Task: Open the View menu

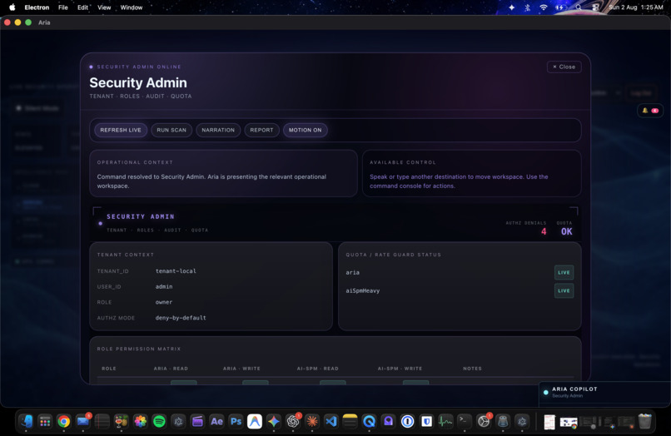Action: pyautogui.click(x=104, y=7)
